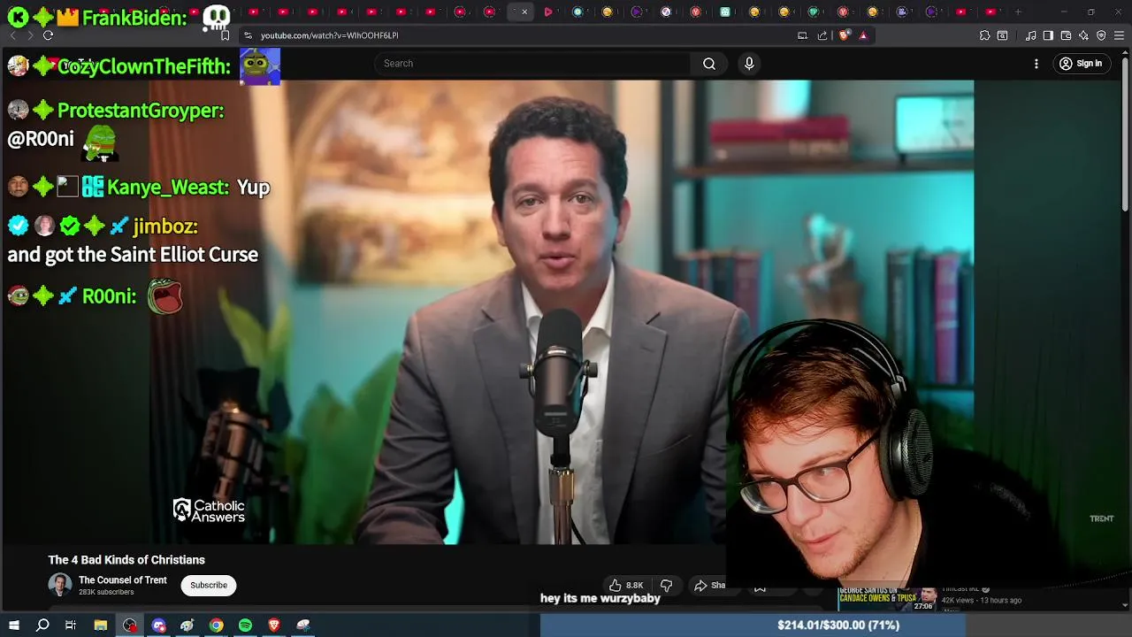Open Leo AI sparkle icon
The width and height of the screenshot is (1132, 637).
(x=1083, y=35)
